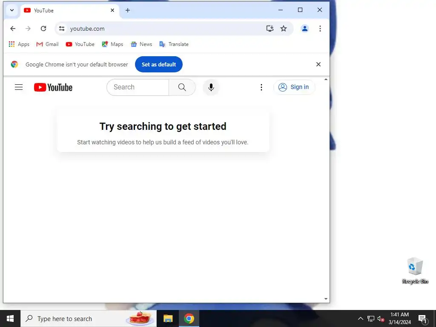
Task: Maximize the Chrome window
Action: [x=300, y=10]
